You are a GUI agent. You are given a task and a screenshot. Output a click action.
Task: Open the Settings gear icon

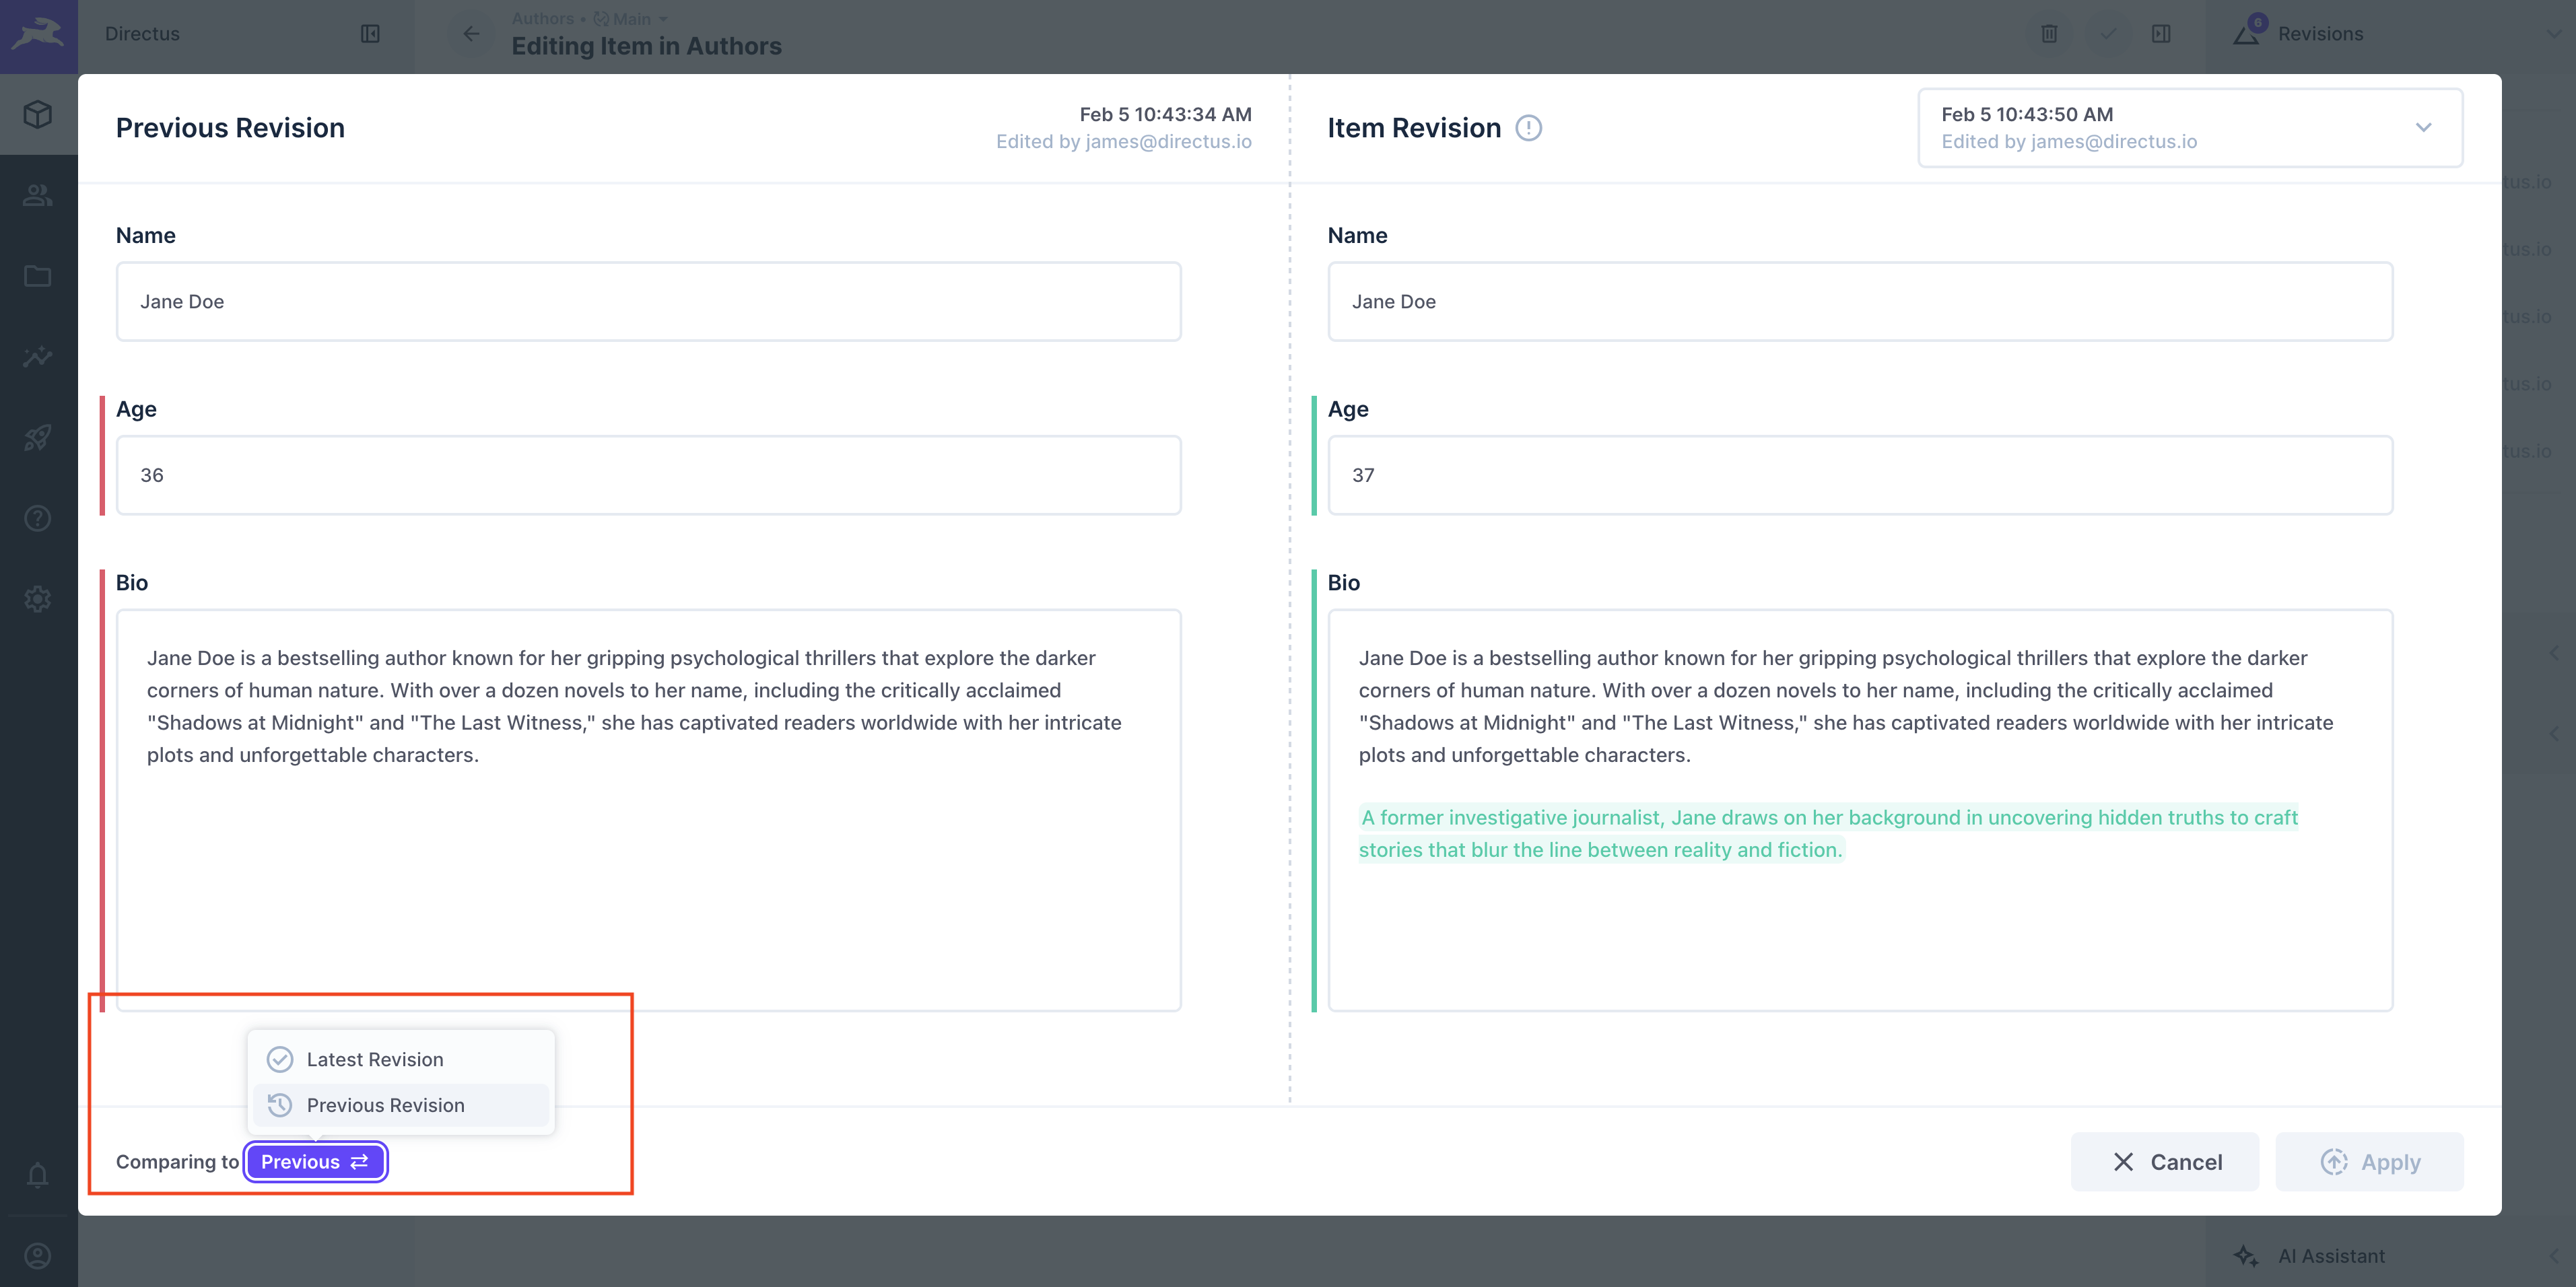[x=37, y=599]
